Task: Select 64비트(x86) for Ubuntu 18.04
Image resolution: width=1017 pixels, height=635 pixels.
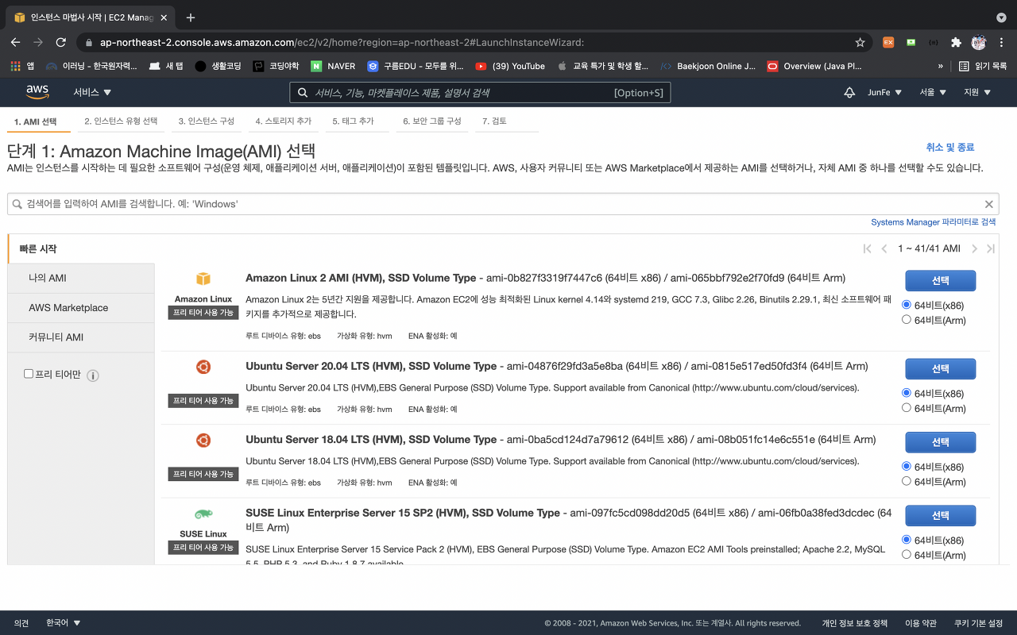Action: click(x=907, y=467)
